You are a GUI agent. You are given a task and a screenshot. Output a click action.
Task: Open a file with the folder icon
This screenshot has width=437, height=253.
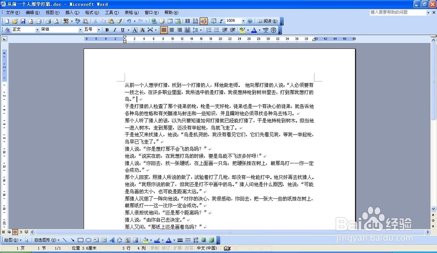pyautogui.click(x=15, y=21)
